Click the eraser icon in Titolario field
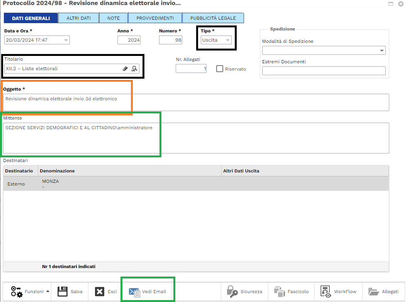 [125, 69]
